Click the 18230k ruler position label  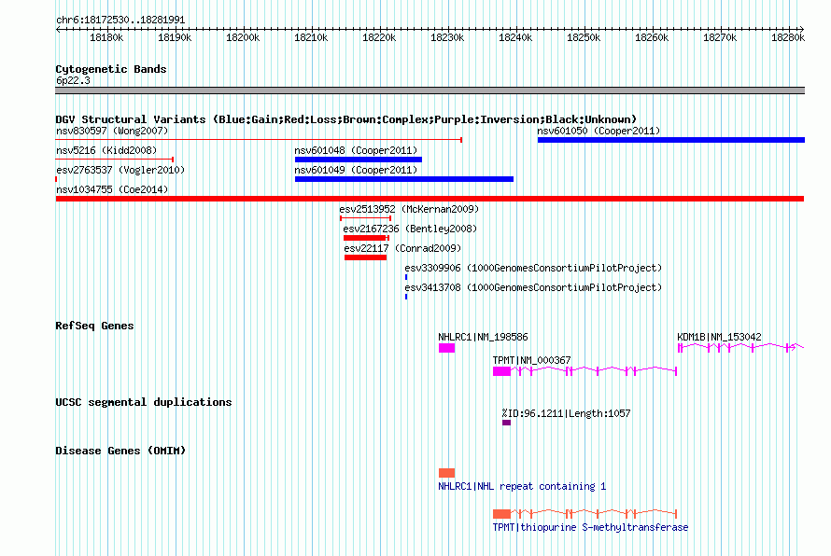(447, 37)
